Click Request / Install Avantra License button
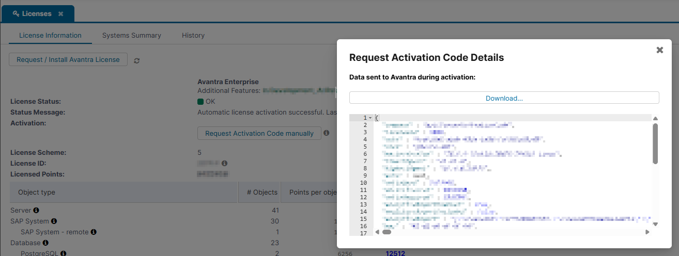Image resolution: width=679 pixels, height=256 pixels. pyautogui.click(x=68, y=60)
